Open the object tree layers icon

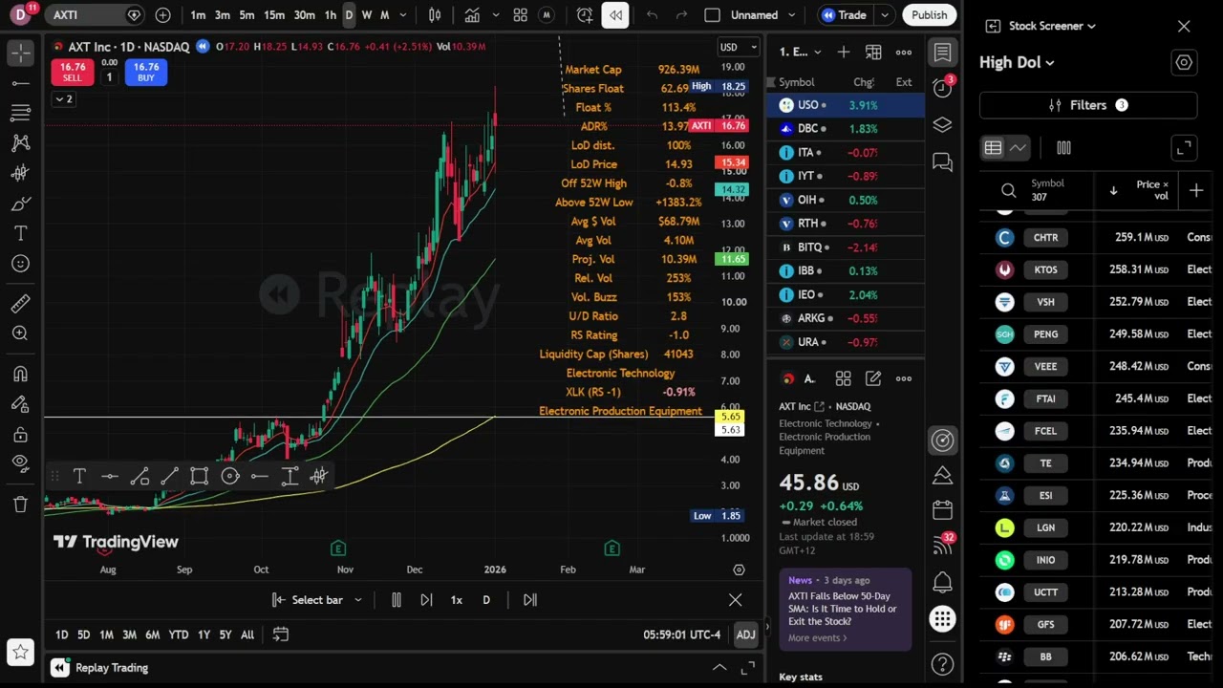[943, 125]
